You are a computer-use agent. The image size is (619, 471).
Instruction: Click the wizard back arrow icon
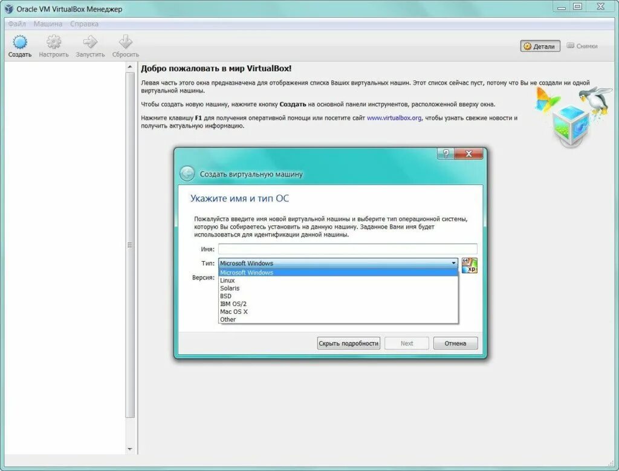pyautogui.click(x=187, y=174)
